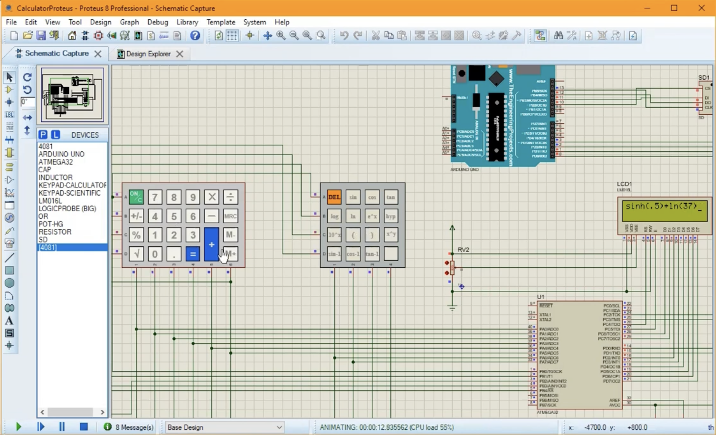This screenshot has width=716, height=435.
Task: Stop the simulation
Action: coord(84,427)
